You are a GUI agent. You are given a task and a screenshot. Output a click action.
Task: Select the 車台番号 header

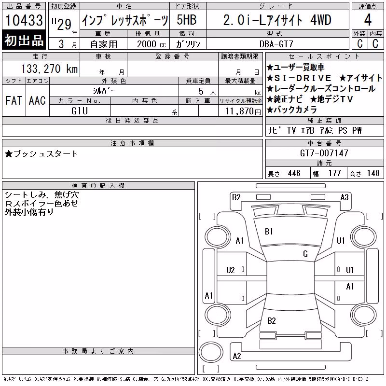tap(324, 143)
